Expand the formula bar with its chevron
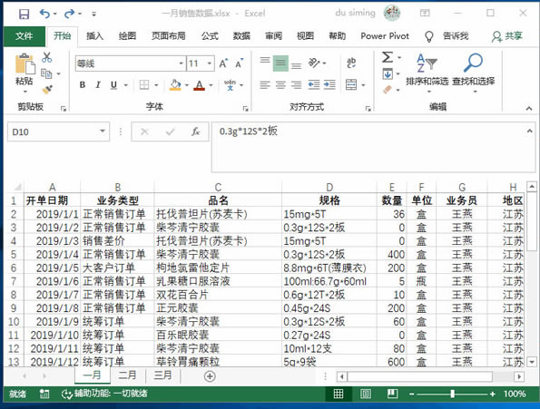The image size is (540, 409). 529,131
